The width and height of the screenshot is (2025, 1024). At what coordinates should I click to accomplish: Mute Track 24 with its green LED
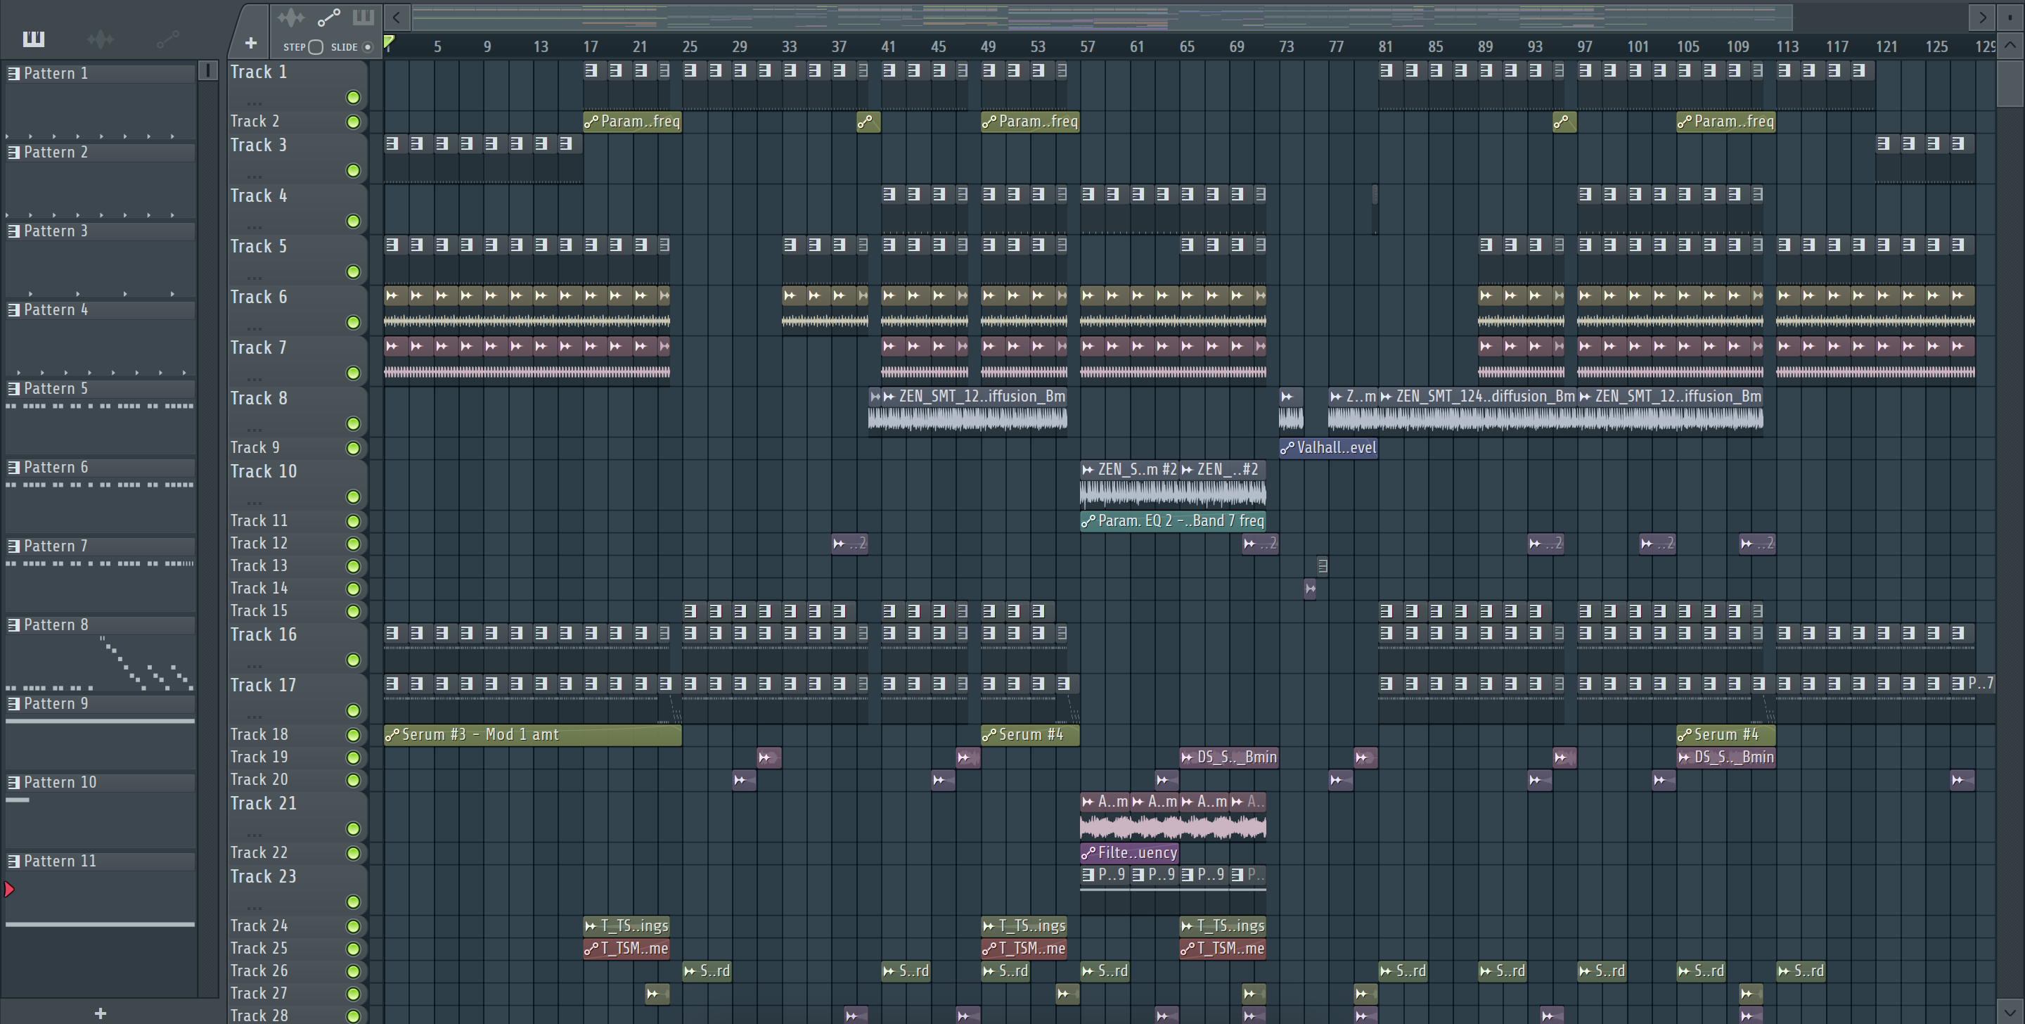[353, 926]
